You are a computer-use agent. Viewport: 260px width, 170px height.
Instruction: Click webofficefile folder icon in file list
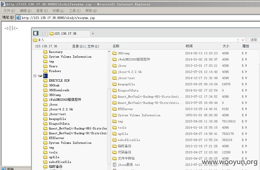tap(114, 140)
